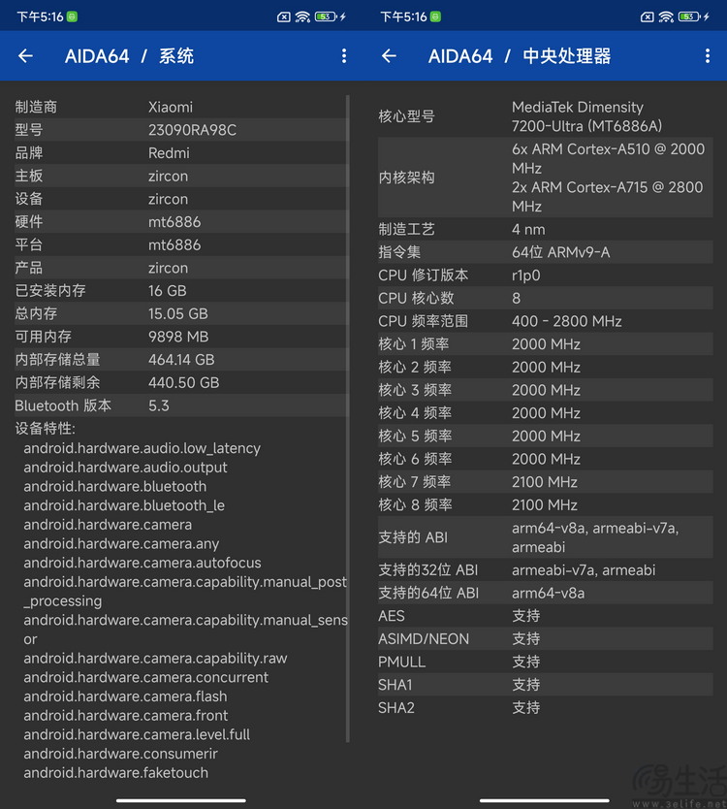Select android.hardware.camera.capability.raw entry
Viewport: 727px width, 809px height.
[155, 659]
